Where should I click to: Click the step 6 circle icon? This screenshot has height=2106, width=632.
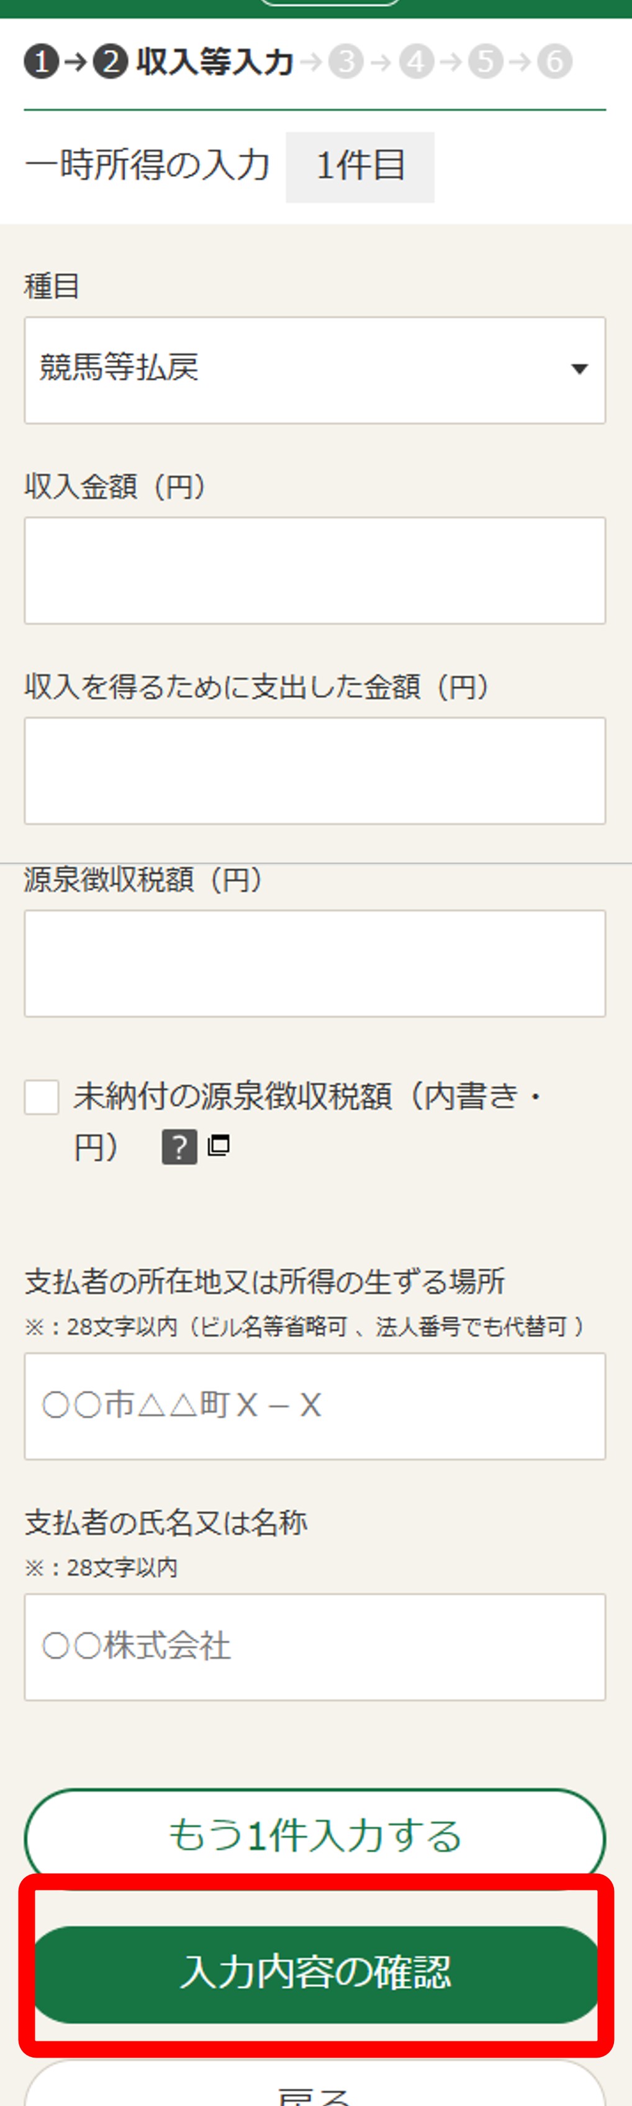click(555, 61)
